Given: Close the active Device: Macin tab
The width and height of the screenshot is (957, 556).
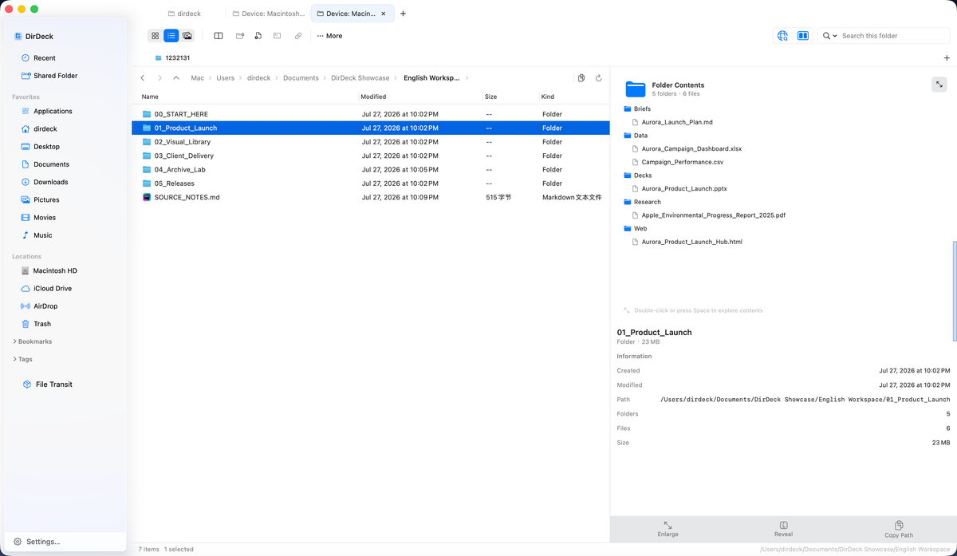Looking at the screenshot, I should (384, 14).
